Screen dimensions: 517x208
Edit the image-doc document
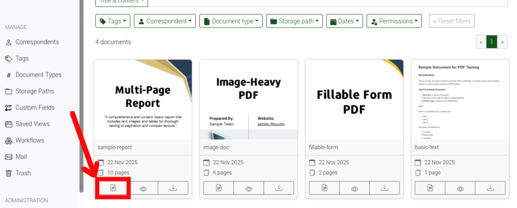tap(218, 188)
